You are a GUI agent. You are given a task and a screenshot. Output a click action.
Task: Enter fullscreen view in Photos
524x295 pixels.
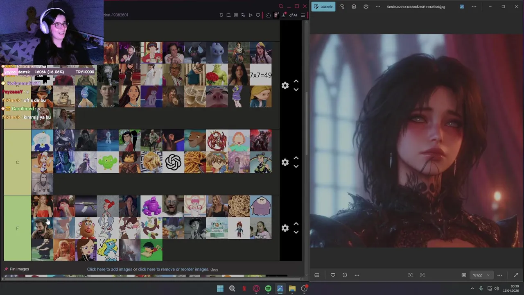pyautogui.click(x=516, y=275)
